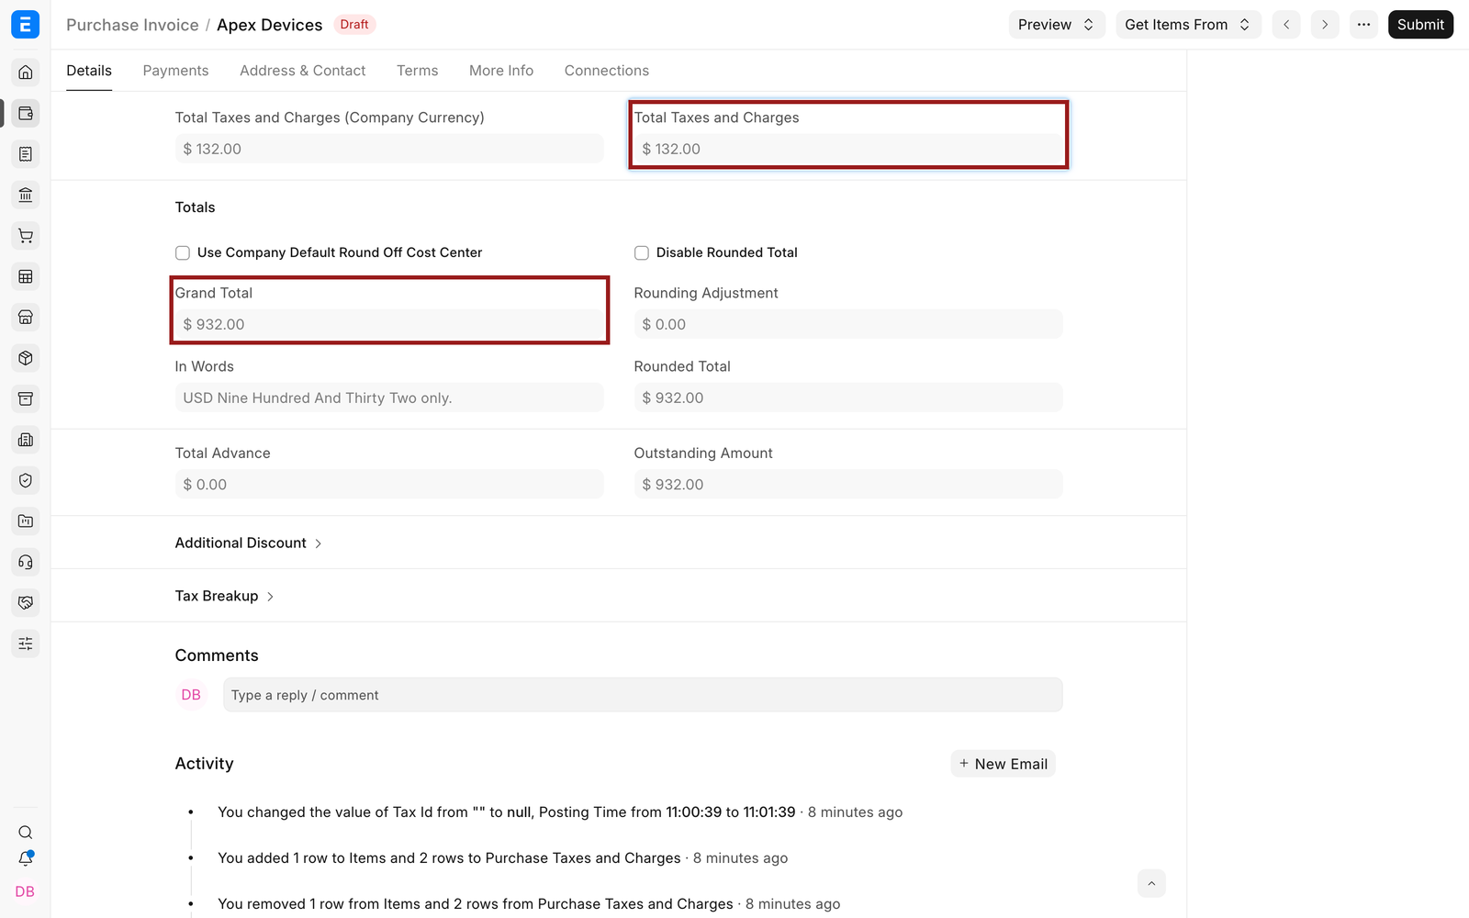This screenshot has height=918, width=1469.
Task: Click the Rounded Total field
Action: click(848, 397)
